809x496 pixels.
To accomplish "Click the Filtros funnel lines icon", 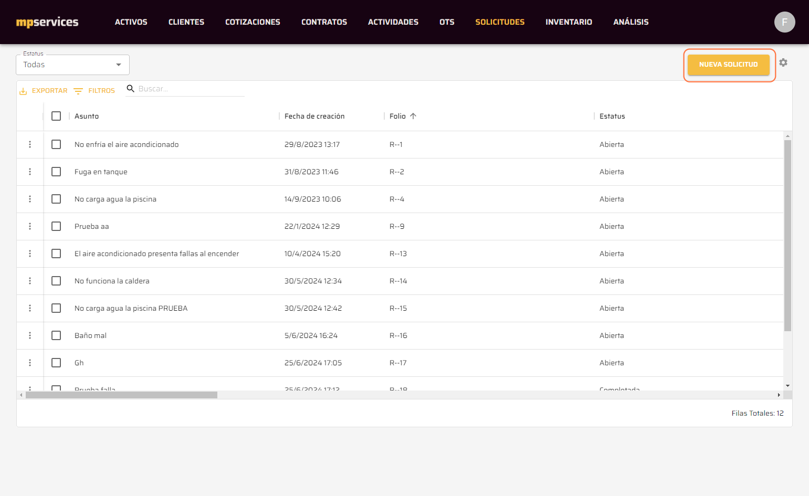I will tap(78, 91).
